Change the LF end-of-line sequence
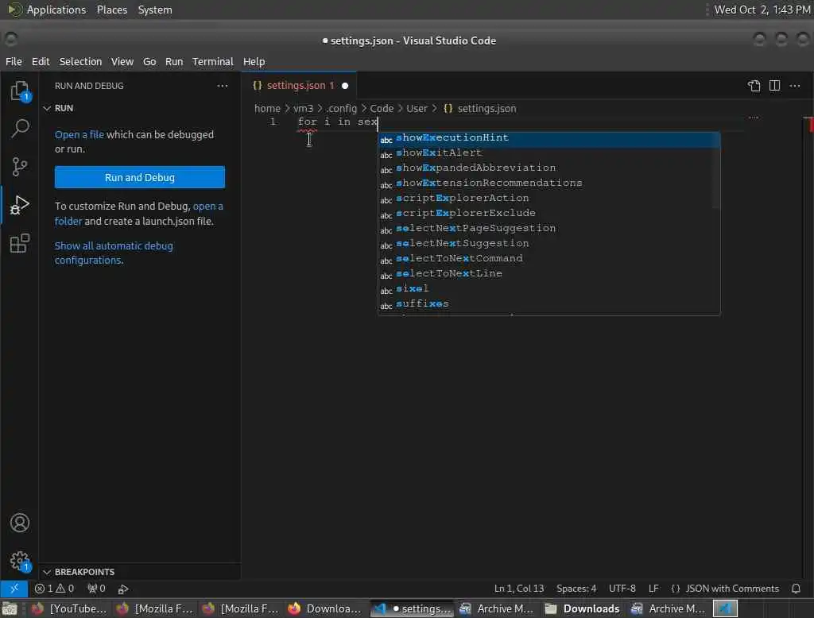Image resolution: width=814 pixels, height=618 pixels. [653, 589]
